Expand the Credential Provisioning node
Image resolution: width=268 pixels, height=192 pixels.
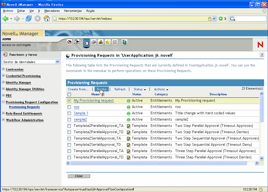click(3, 75)
